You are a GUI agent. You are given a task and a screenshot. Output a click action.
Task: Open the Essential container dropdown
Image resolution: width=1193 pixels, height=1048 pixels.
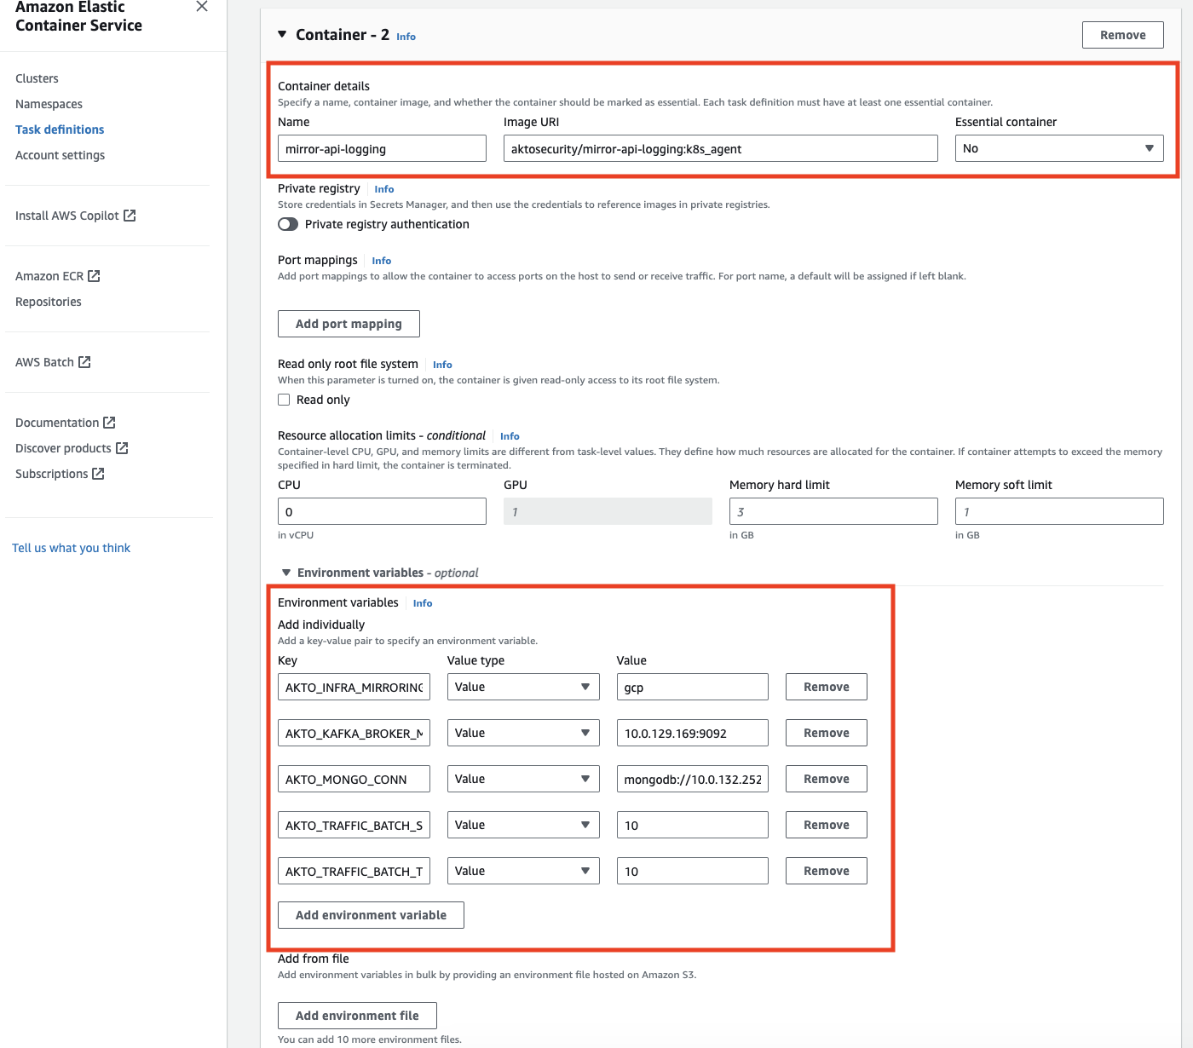[1058, 148]
